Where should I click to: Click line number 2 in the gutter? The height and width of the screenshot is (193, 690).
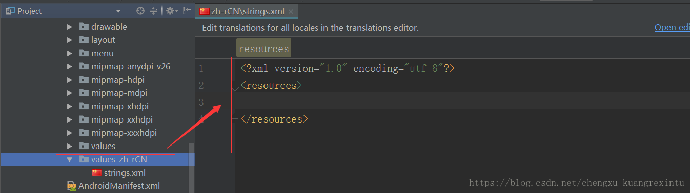click(x=201, y=85)
